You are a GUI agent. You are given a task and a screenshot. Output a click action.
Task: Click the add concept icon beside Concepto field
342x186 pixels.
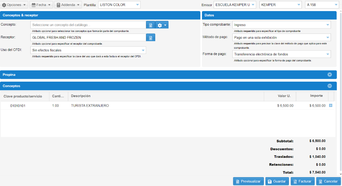pyautogui.click(x=150, y=25)
